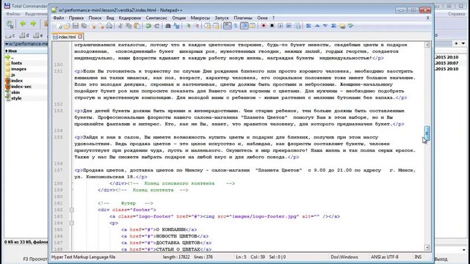The height and width of the screenshot is (264, 470).
Task: Open the Окна menu
Action: [x=262, y=18]
